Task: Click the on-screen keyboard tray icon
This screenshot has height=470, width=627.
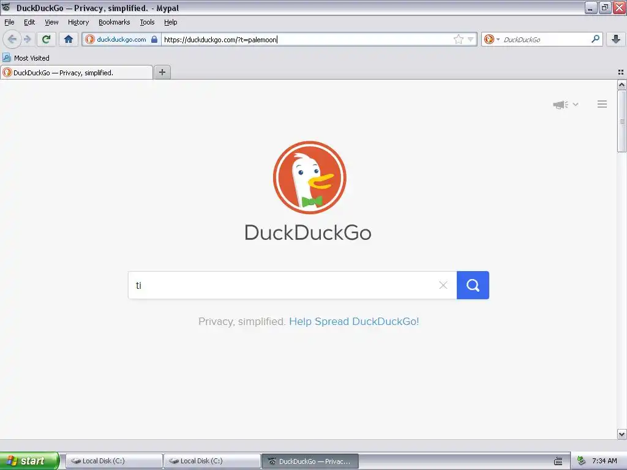Action: pos(558,461)
